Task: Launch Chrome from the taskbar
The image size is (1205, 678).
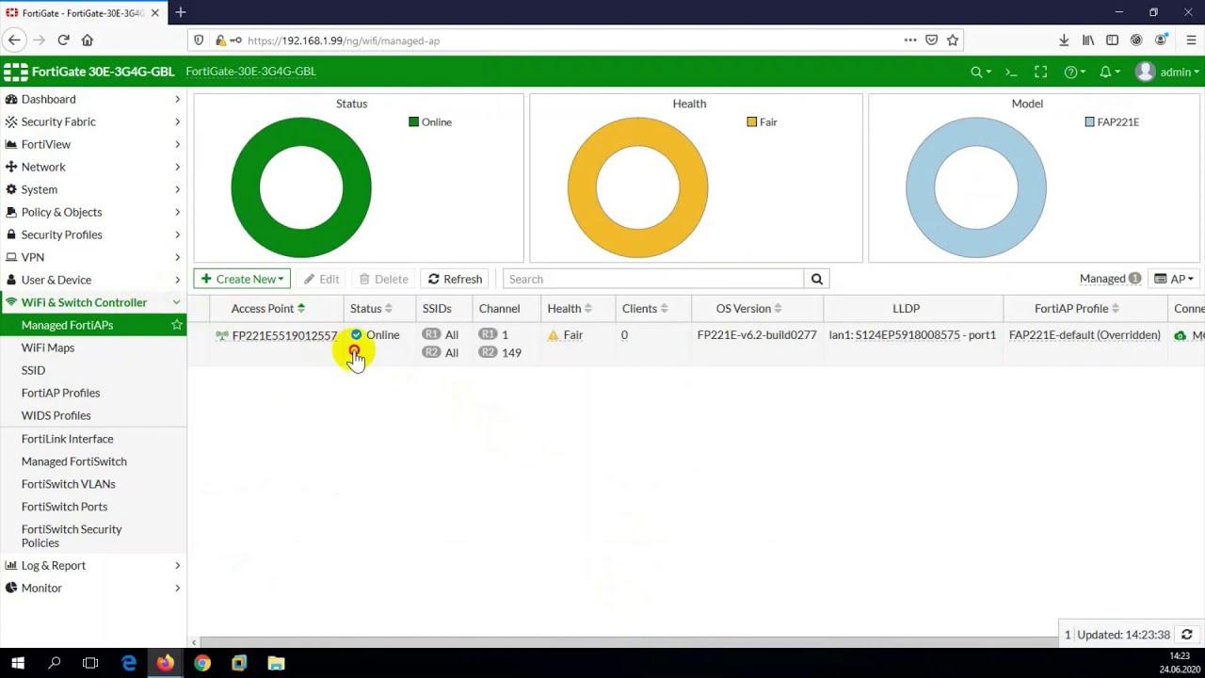Action: 202,663
